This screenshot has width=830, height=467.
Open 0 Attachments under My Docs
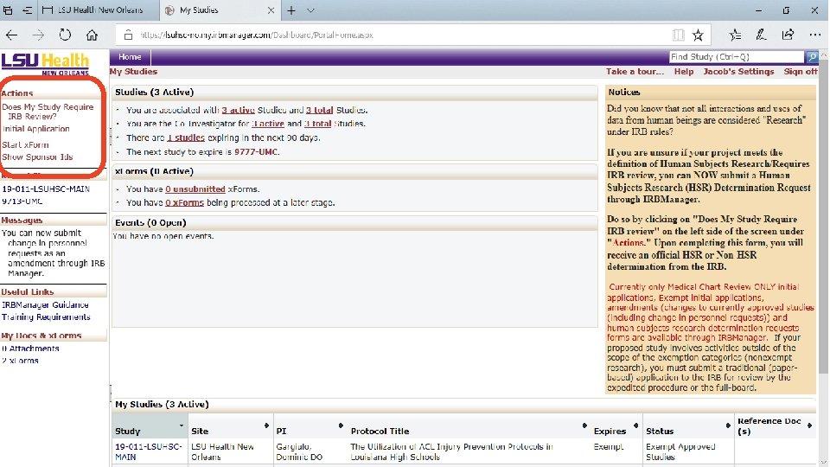pos(30,349)
